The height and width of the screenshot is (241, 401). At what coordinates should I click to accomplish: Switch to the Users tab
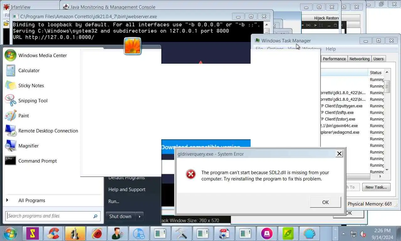pyautogui.click(x=378, y=59)
